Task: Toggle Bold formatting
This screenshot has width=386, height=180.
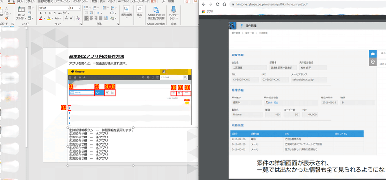Action: (x=41, y=13)
